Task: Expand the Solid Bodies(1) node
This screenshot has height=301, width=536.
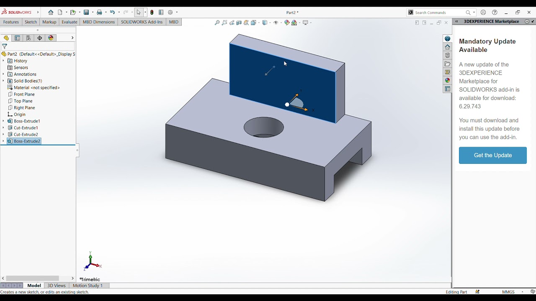Action: 3,81
